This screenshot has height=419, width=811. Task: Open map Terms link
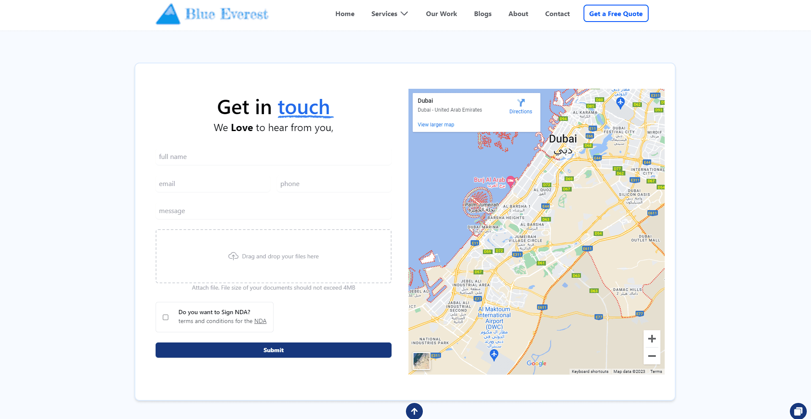point(656,372)
